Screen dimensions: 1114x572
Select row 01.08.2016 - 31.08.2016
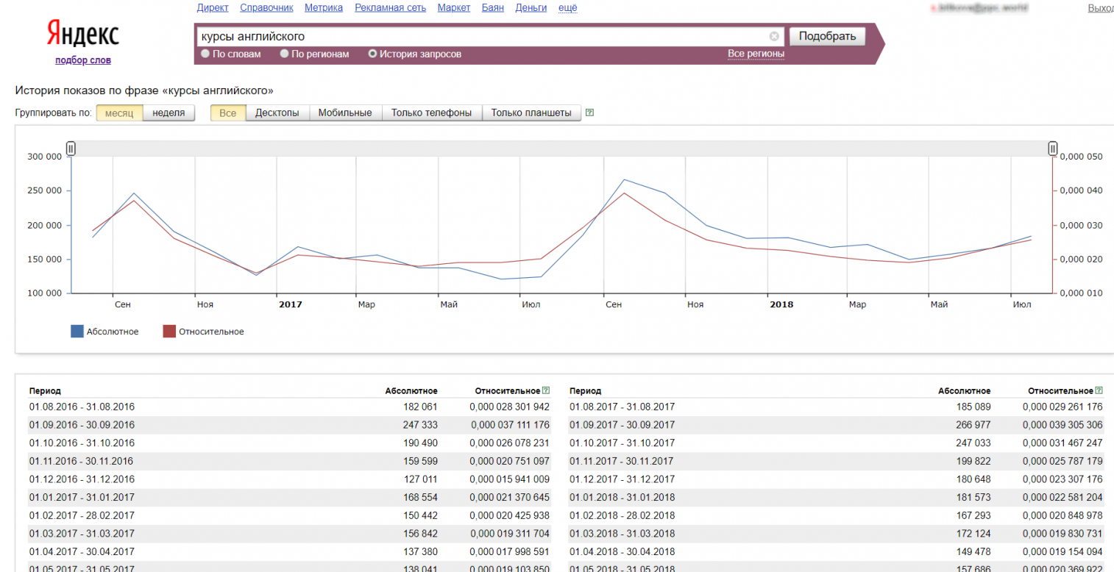coord(289,407)
